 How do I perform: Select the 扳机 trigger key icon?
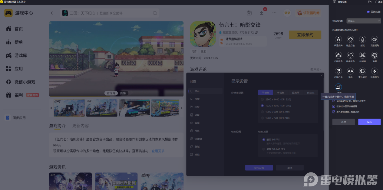pyautogui.click(x=362, y=39)
